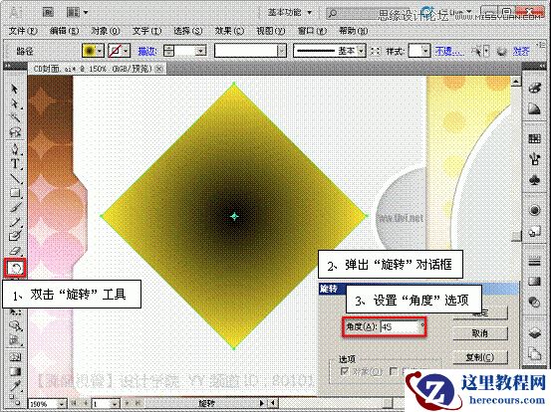Image resolution: width=551 pixels, height=412 pixels.
Task: Open the 效果 (Effect) menu
Action: (x=229, y=31)
